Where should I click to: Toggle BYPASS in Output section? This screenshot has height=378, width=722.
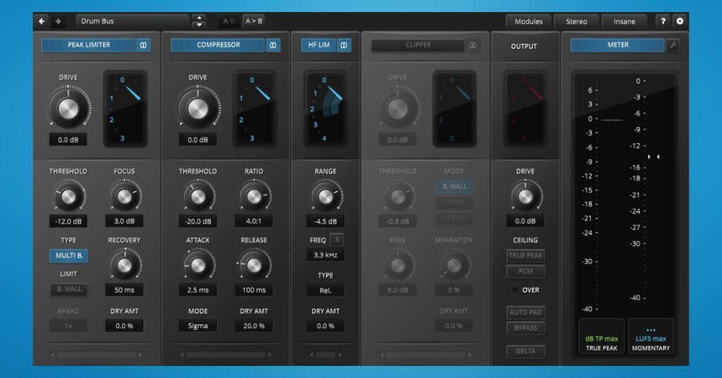coord(525,328)
